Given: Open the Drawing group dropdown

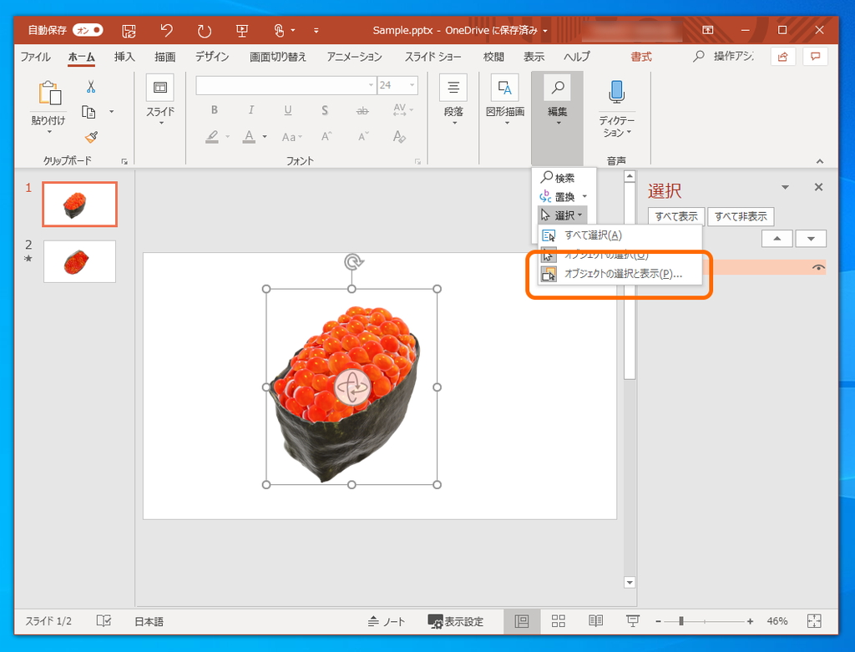Looking at the screenshot, I should coord(505,99).
